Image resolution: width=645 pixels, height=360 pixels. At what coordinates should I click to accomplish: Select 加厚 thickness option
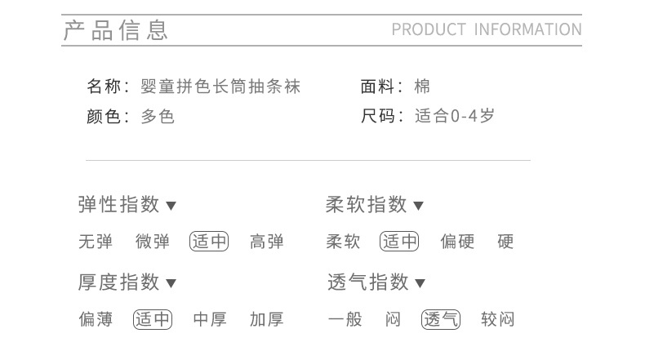coord(267,319)
